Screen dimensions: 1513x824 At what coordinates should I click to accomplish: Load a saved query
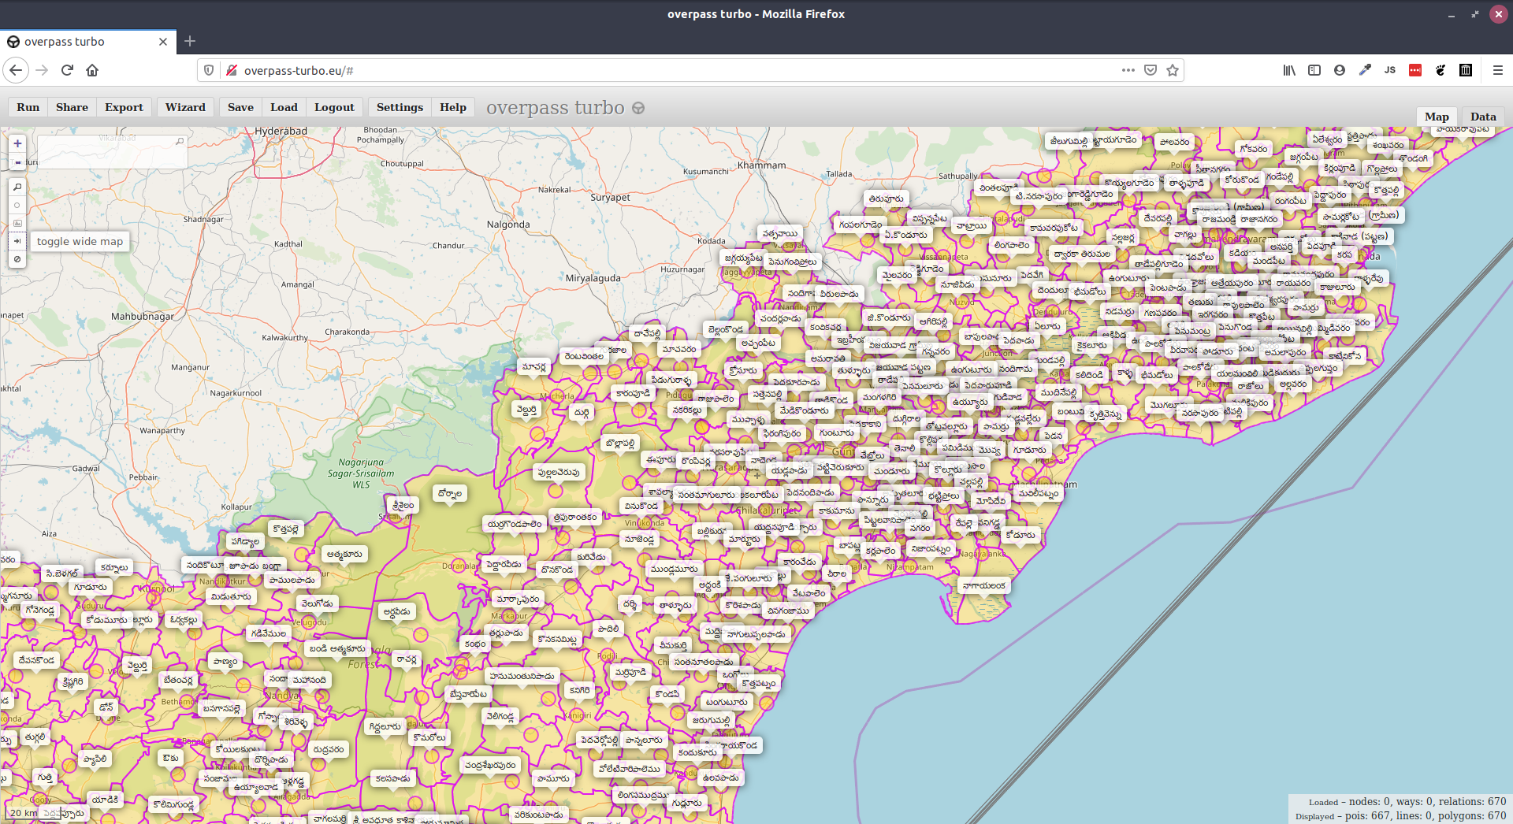[284, 107]
